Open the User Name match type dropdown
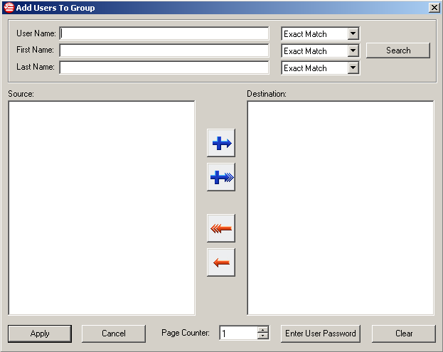Image resolution: width=443 pixels, height=352 pixels. click(x=353, y=34)
